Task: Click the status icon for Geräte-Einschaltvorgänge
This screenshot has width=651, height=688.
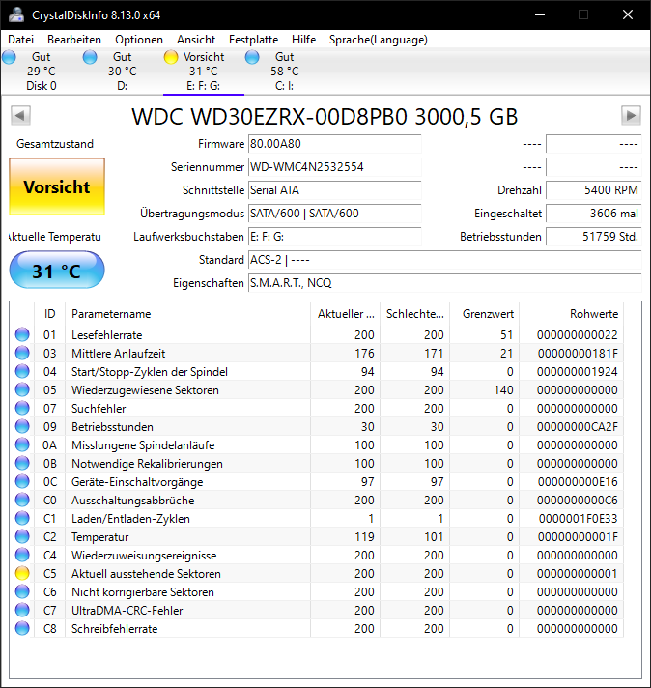Action: [22, 482]
